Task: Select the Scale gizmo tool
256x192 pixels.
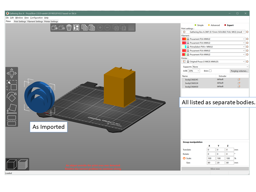Action: (x=11, y=85)
